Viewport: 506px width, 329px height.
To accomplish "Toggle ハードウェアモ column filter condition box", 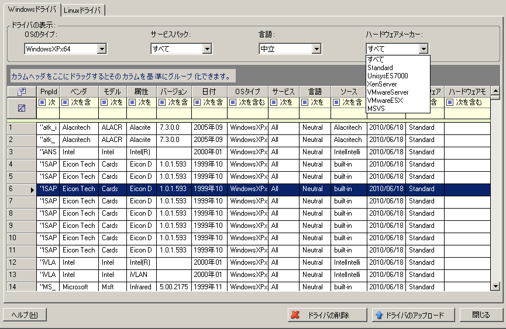I will point(449,102).
